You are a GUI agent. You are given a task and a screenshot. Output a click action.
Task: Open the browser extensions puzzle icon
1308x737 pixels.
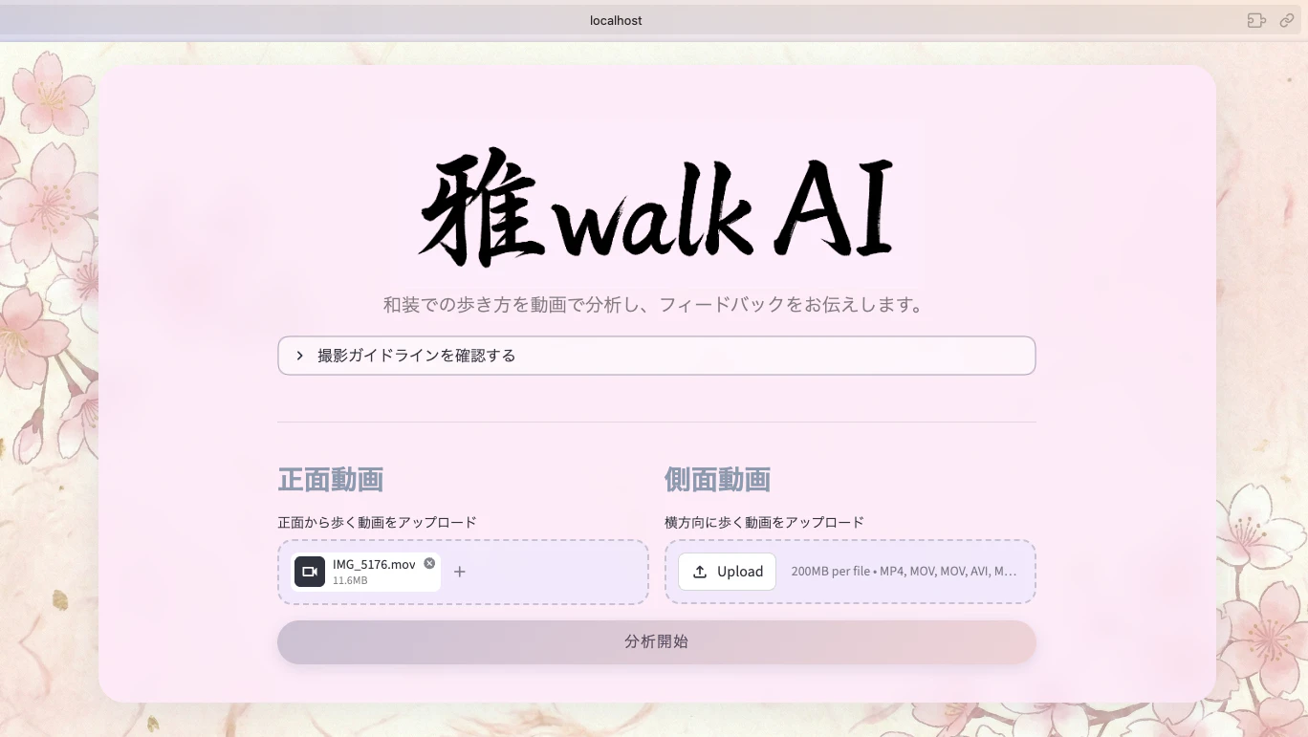coord(1255,19)
